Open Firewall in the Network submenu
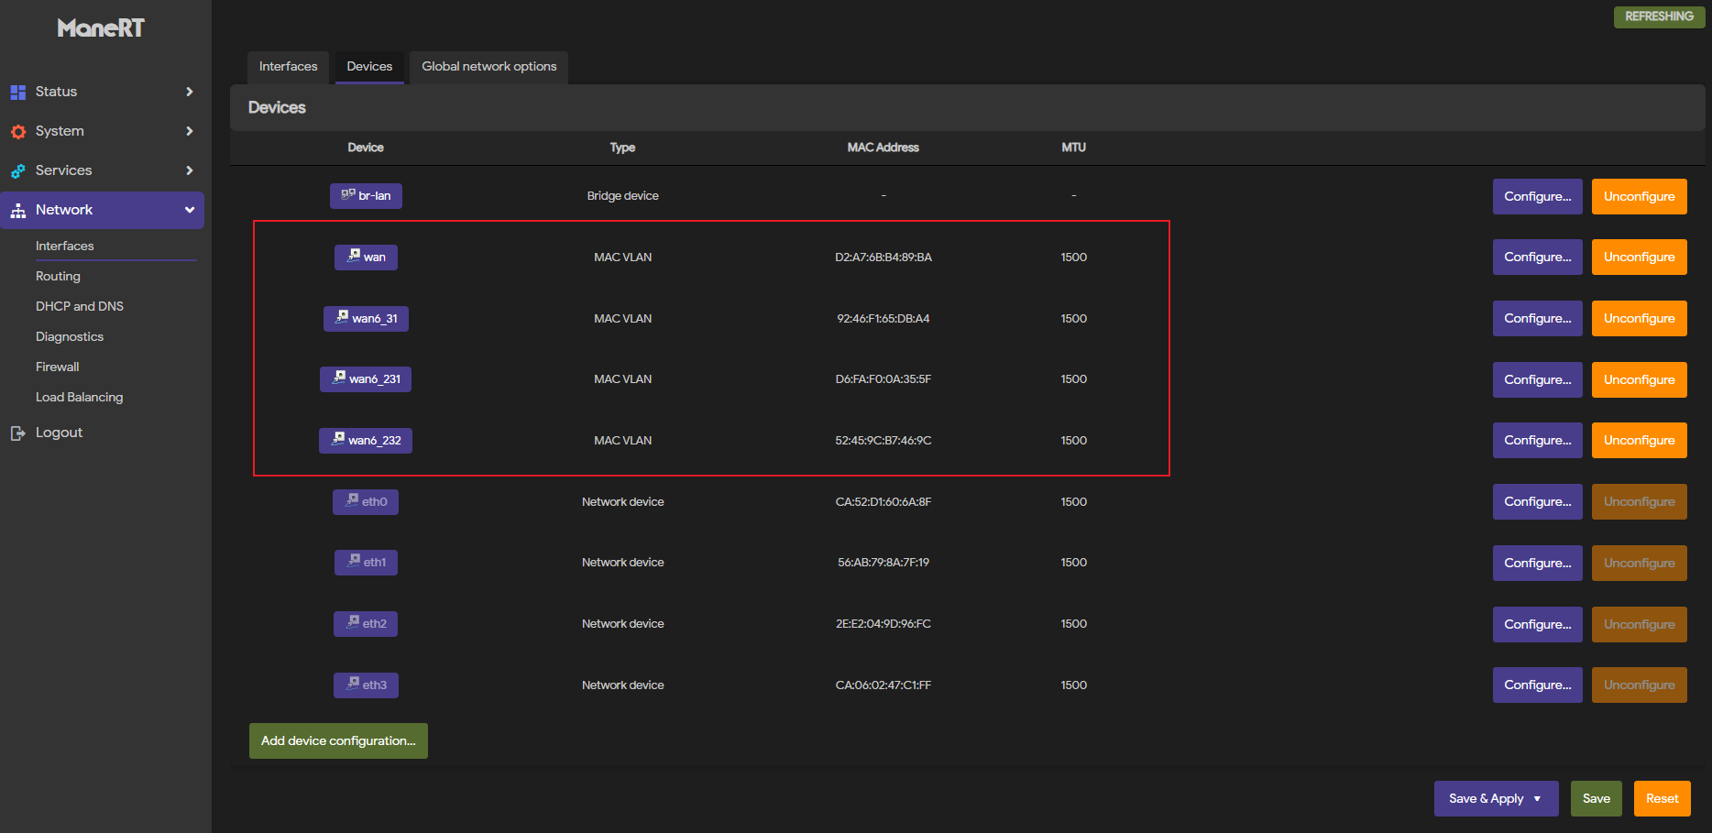The width and height of the screenshot is (1712, 833). (x=57, y=367)
